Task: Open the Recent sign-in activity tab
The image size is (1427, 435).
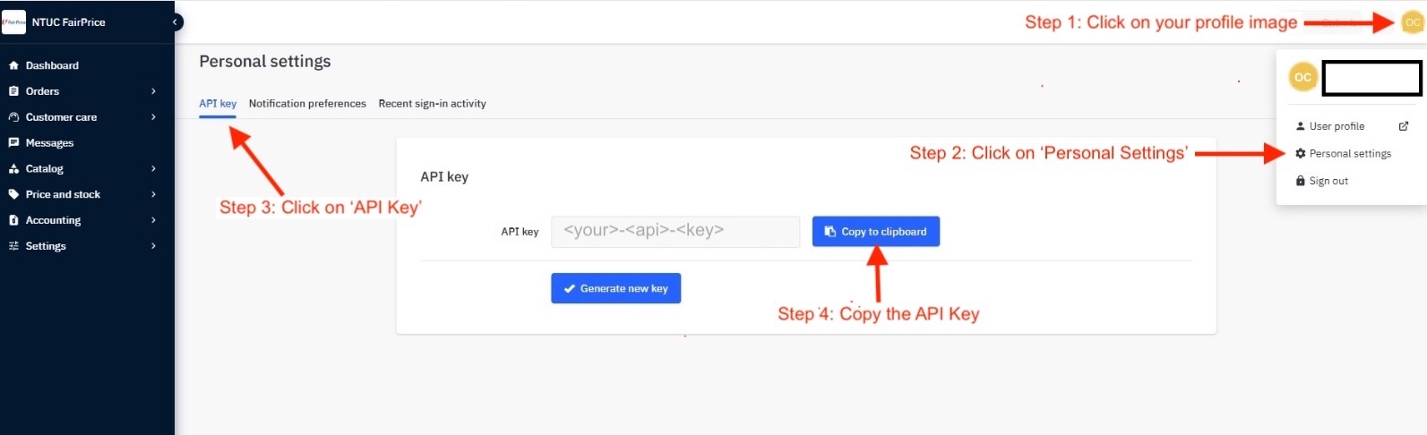Action: [432, 104]
